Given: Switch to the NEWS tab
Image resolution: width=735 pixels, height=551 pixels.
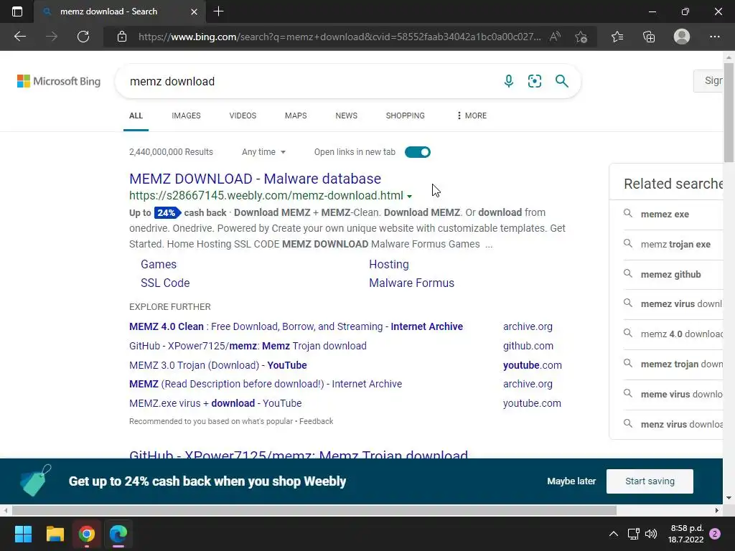Looking at the screenshot, I should tap(347, 116).
